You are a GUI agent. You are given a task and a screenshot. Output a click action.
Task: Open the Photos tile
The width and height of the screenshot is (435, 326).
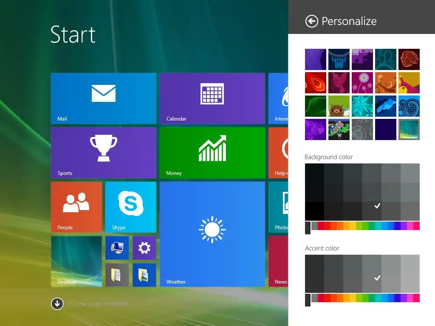[x=278, y=207]
